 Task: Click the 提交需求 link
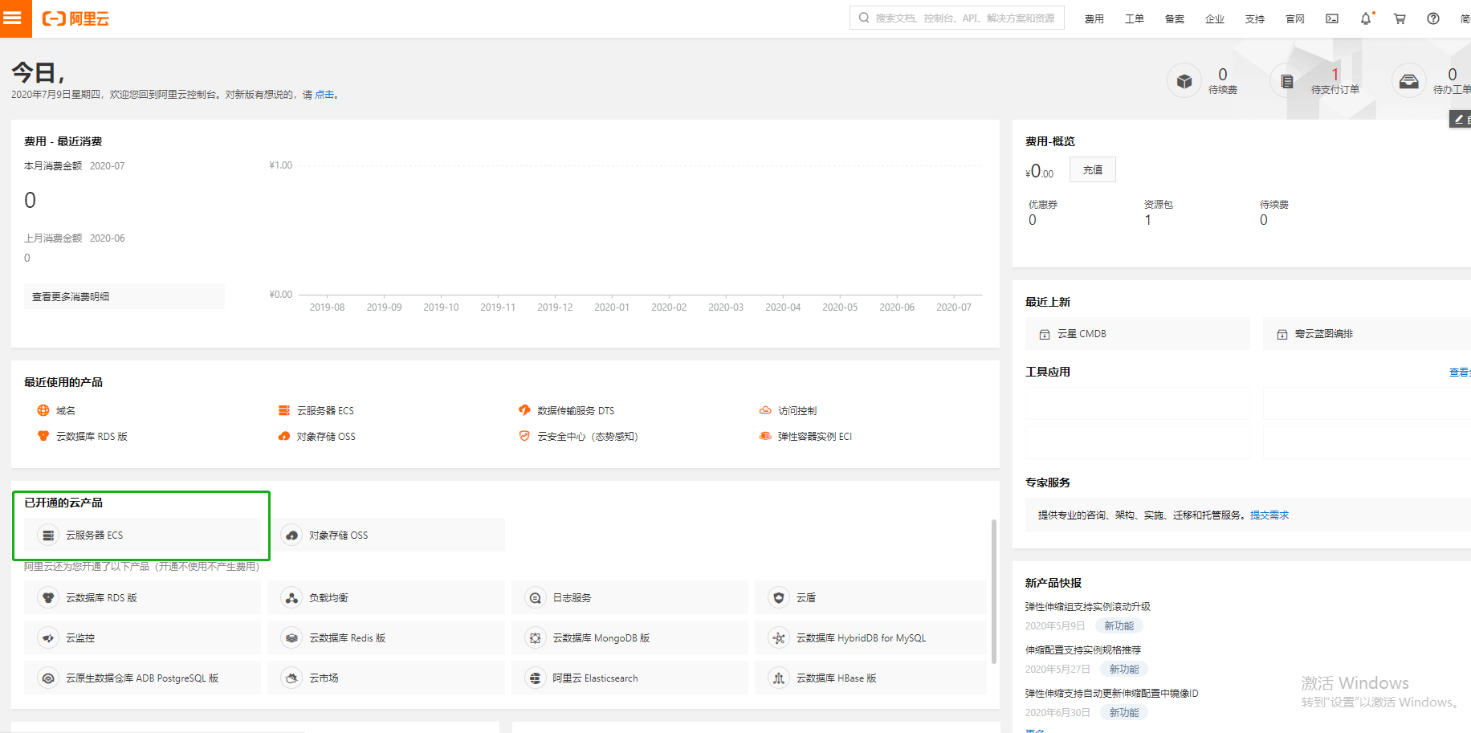tap(1269, 515)
